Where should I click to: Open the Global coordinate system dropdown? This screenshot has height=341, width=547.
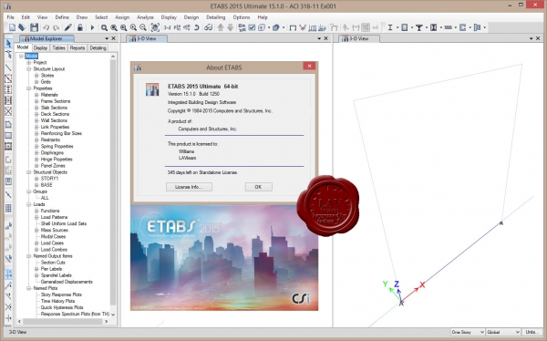click(503, 332)
